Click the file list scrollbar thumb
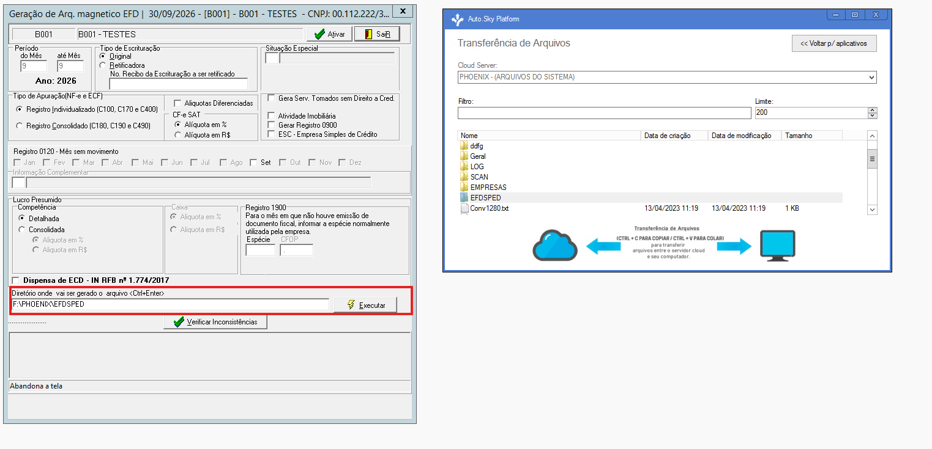This screenshot has width=932, height=449. [872, 159]
